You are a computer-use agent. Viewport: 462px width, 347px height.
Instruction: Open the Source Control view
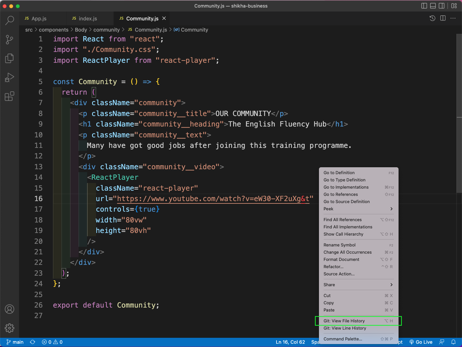click(x=10, y=40)
